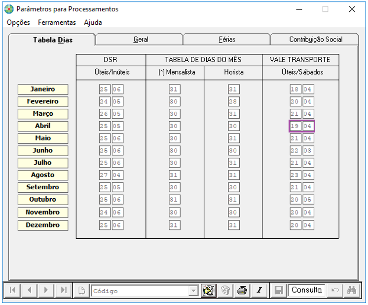The image size is (368, 305).
Task: Click the delete trash bin icon
Action: 225,291
